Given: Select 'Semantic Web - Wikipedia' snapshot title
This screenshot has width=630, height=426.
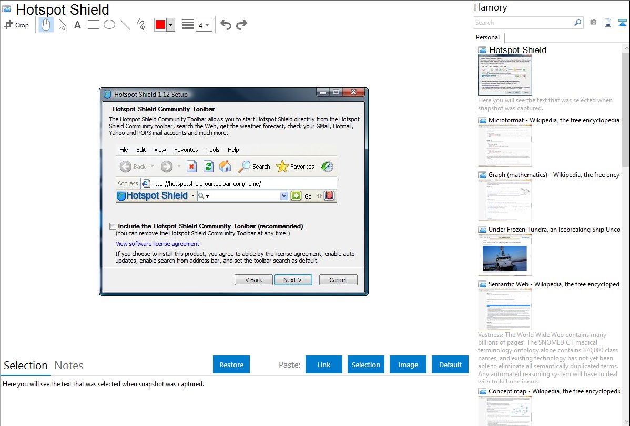Looking at the screenshot, I should pyautogui.click(x=554, y=284).
